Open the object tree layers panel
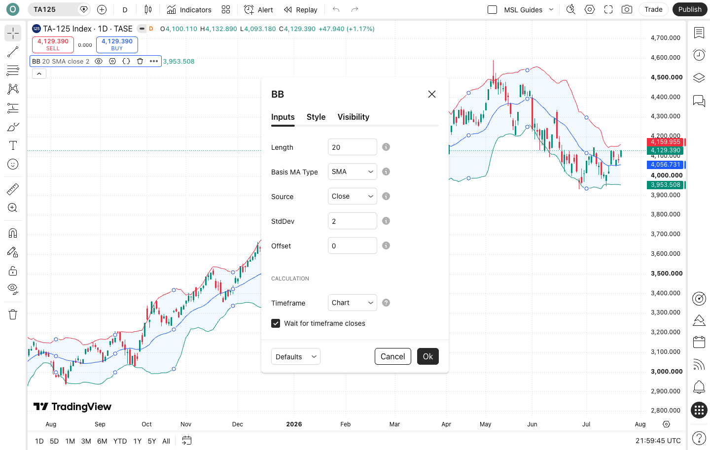 (699, 78)
